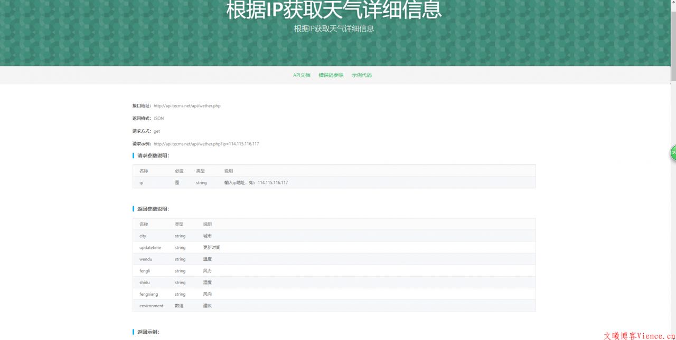676x340 pixels.
Task: Click the 名称 column header in parameters table
Action: pyautogui.click(x=142, y=171)
